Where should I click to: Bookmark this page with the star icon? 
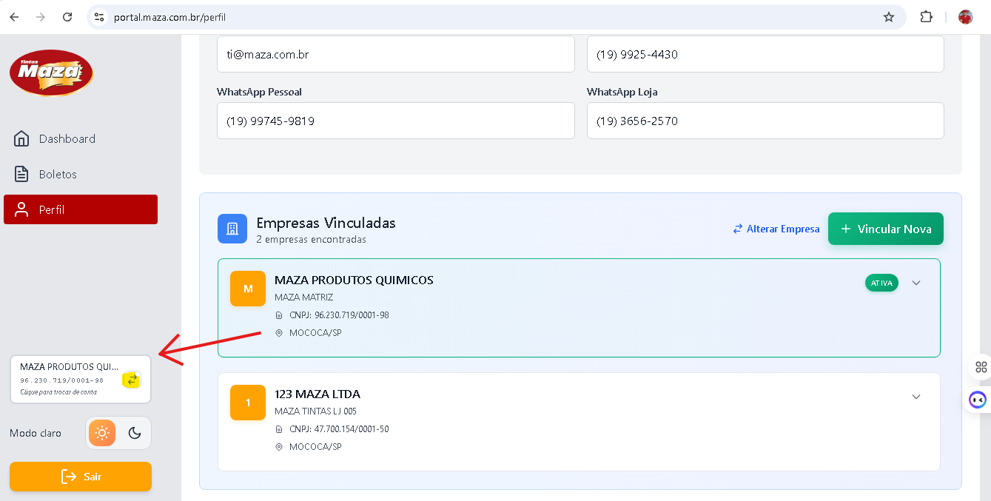(889, 17)
